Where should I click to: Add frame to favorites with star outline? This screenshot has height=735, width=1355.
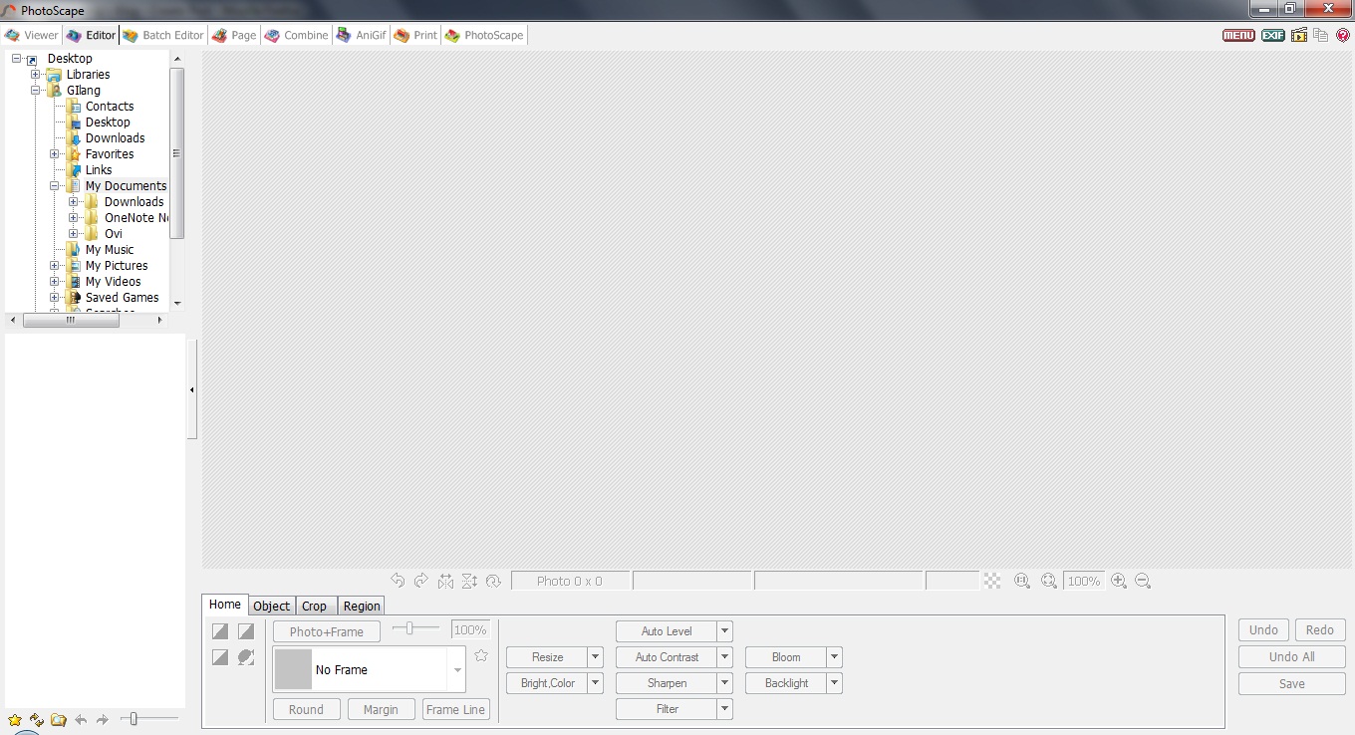(481, 655)
